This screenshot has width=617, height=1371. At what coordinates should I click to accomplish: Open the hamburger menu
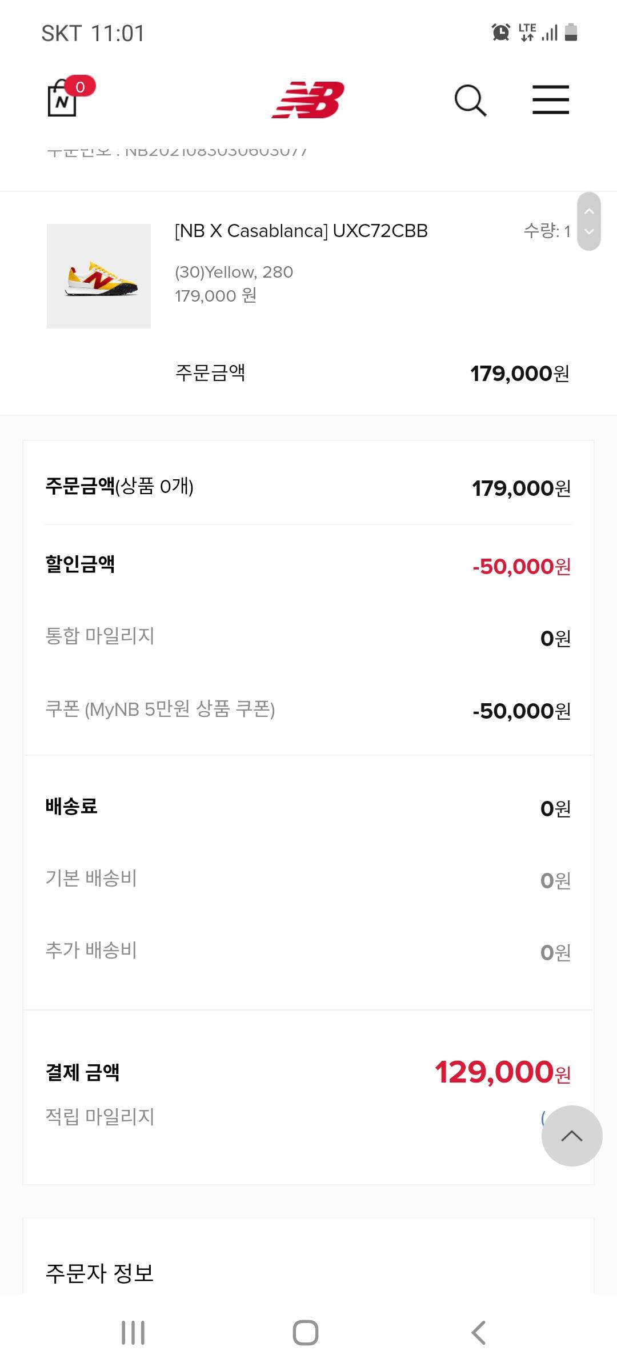point(550,100)
